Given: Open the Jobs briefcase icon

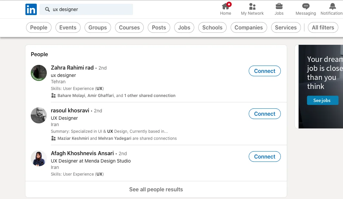Looking at the screenshot, I should click(x=279, y=6).
